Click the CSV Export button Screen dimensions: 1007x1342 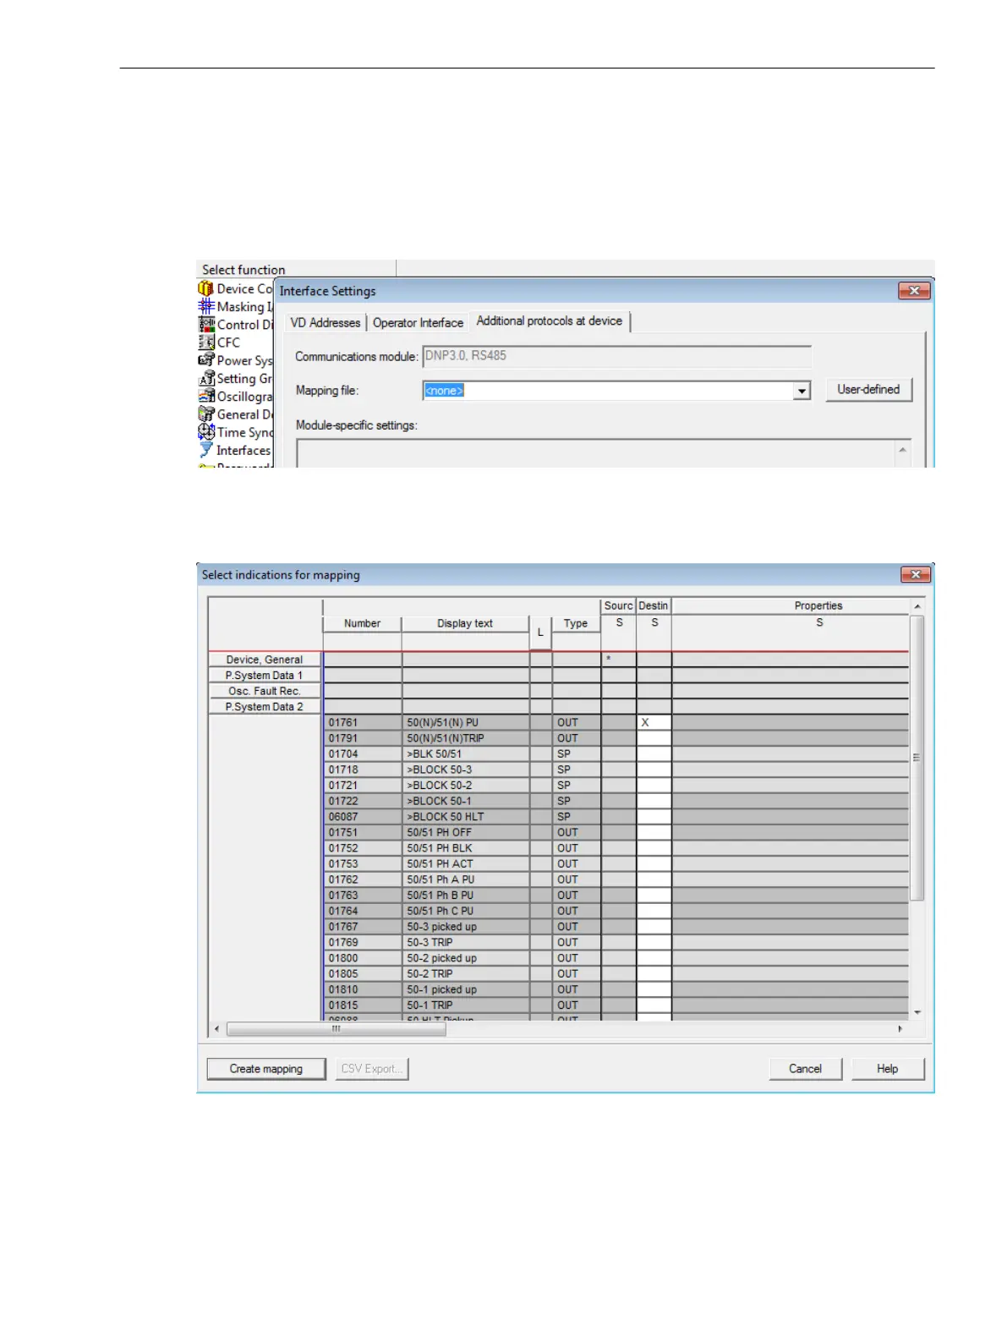pyautogui.click(x=371, y=1069)
